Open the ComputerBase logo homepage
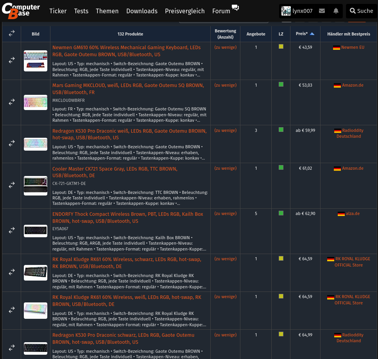Viewport: 378px width, 359px height. [21, 11]
